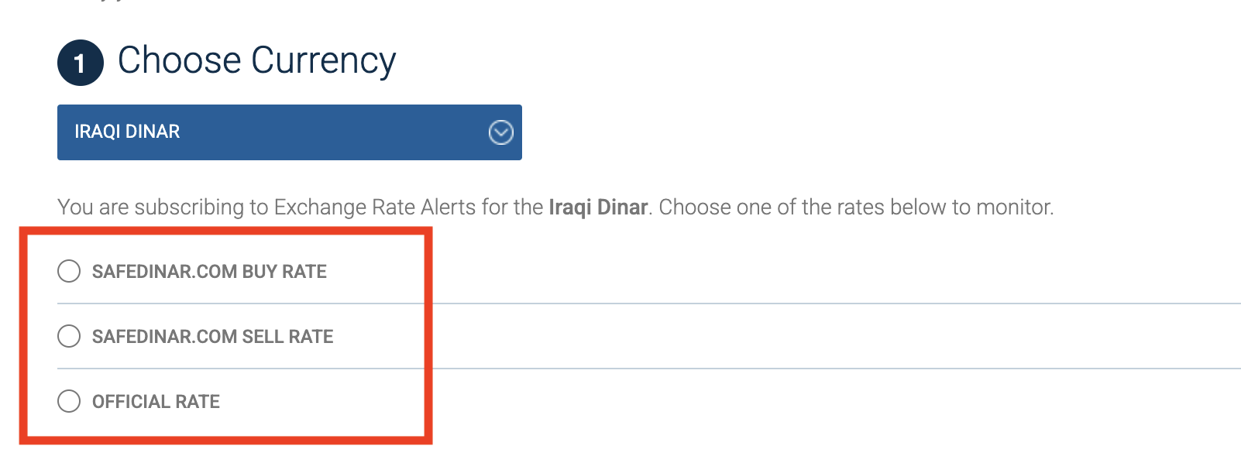Click the radio circle beside SAFEDINAR.COM SELL RATE
1241x463 pixels.
click(70, 336)
